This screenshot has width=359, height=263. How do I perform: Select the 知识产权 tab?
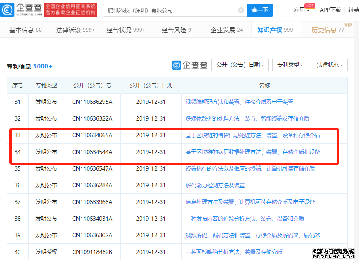[x=277, y=30]
